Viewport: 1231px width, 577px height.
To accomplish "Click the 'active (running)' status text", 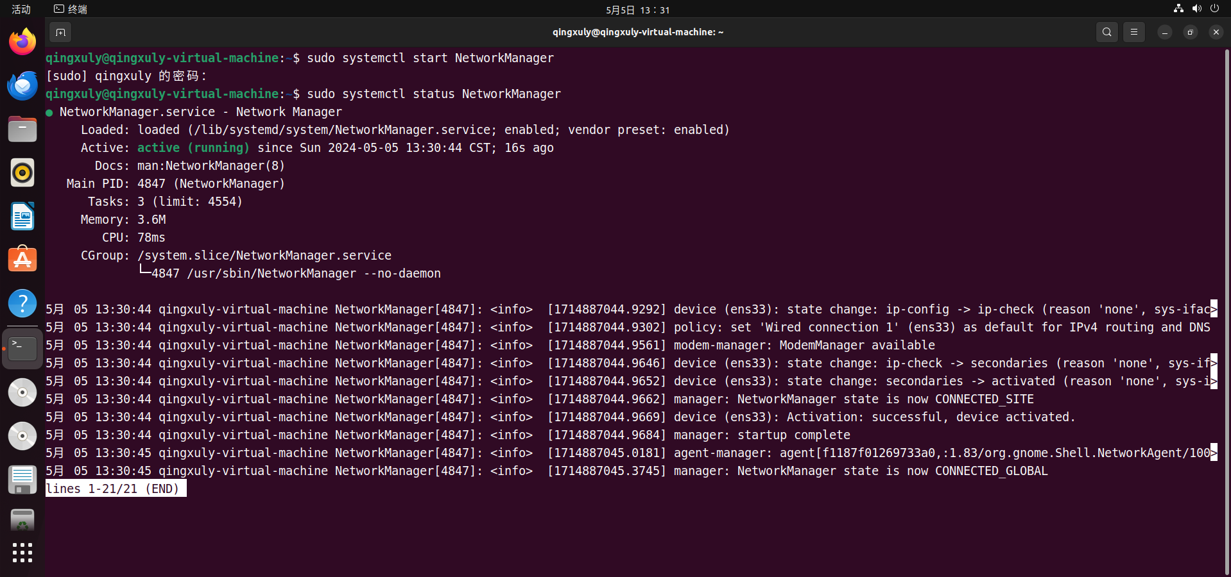I will click(193, 148).
